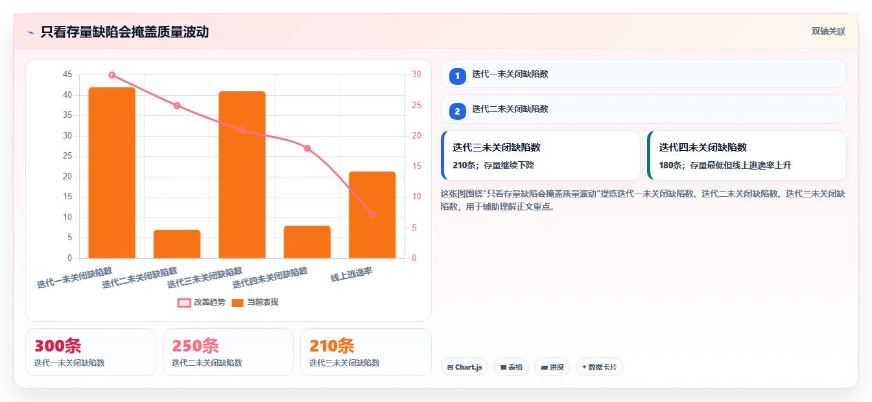
Task: Toggle the 改善趋势 legend label
Action: click(x=209, y=302)
